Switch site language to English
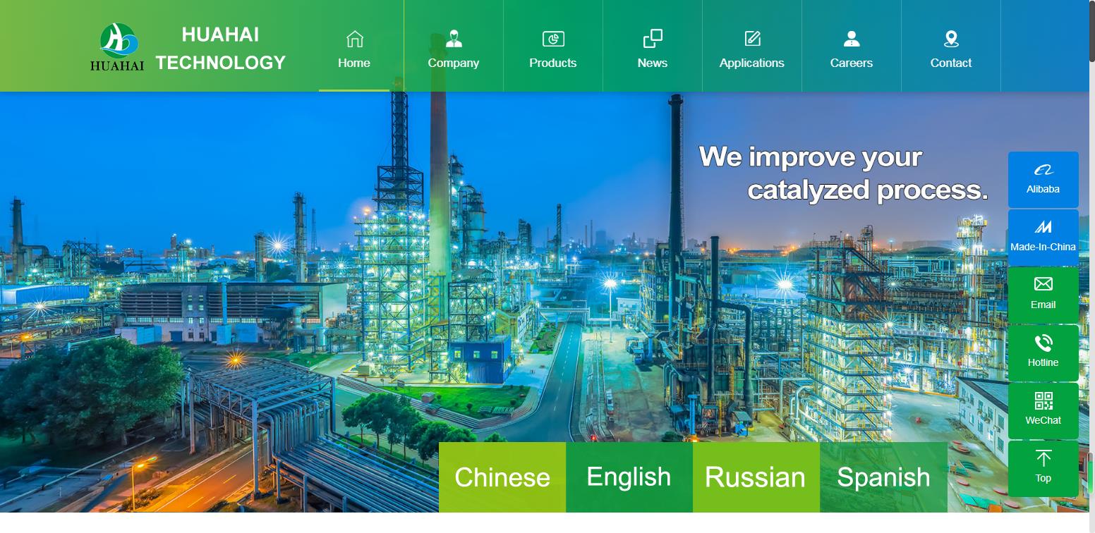The image size is (1095, 533). coord(629,477)
